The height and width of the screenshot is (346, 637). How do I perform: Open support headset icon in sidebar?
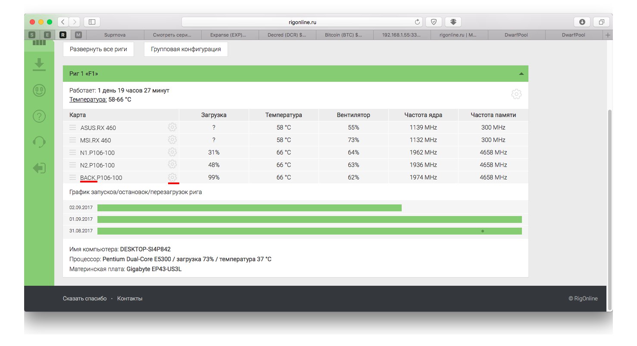click(39, 142)
